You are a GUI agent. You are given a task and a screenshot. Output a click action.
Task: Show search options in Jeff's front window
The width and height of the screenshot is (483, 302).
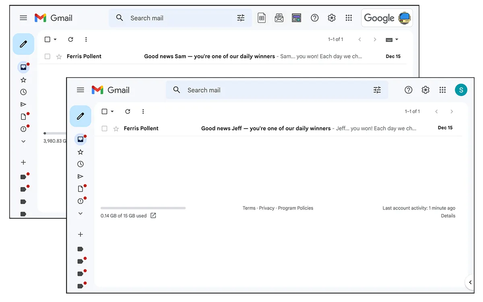point(377,90)
